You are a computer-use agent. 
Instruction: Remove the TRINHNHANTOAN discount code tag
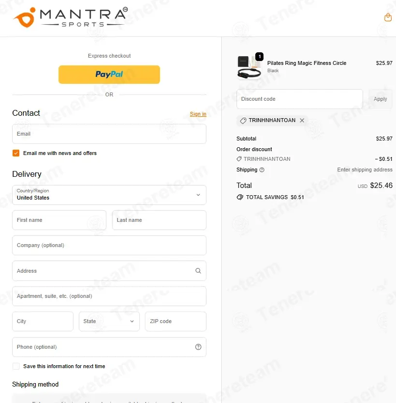coord(302,120)
